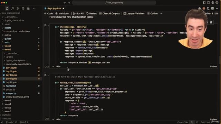Click the Python language label of chat cell
Screen dimensions: 221x124
pyautogui.click(x=213, y=66)
